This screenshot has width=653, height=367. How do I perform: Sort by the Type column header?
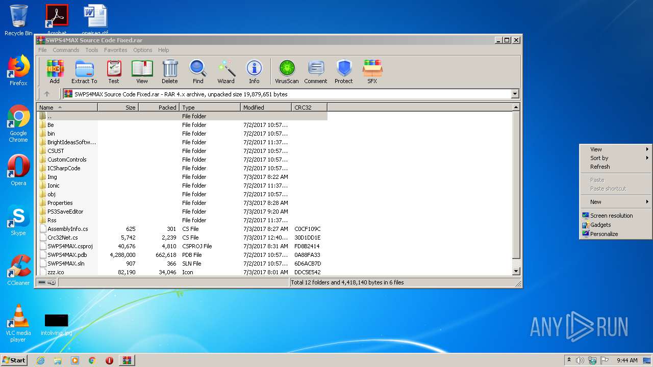pos(210,108)
